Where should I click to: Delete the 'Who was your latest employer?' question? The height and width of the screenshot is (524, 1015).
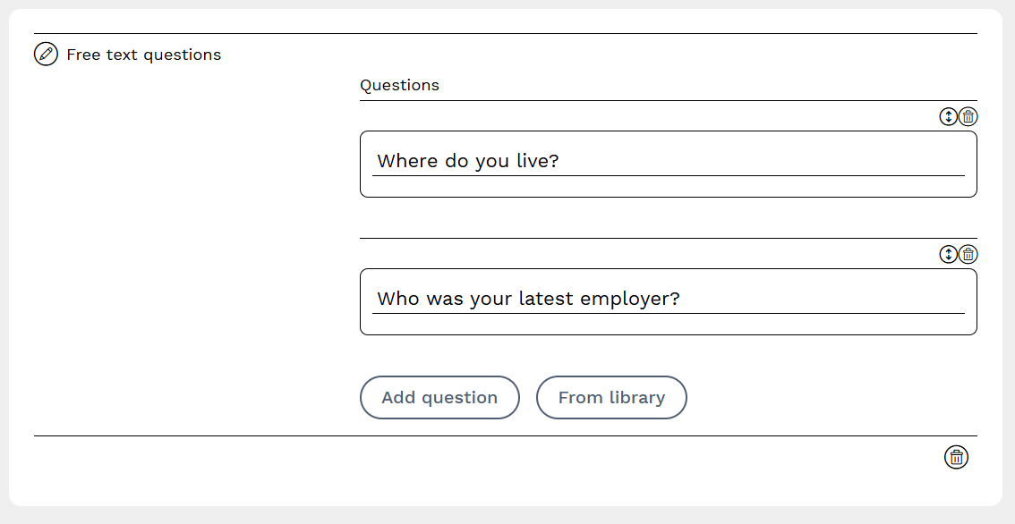[968, 255]
